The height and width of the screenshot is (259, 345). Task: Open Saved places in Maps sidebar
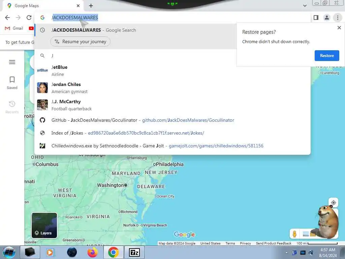click(12, 83)
